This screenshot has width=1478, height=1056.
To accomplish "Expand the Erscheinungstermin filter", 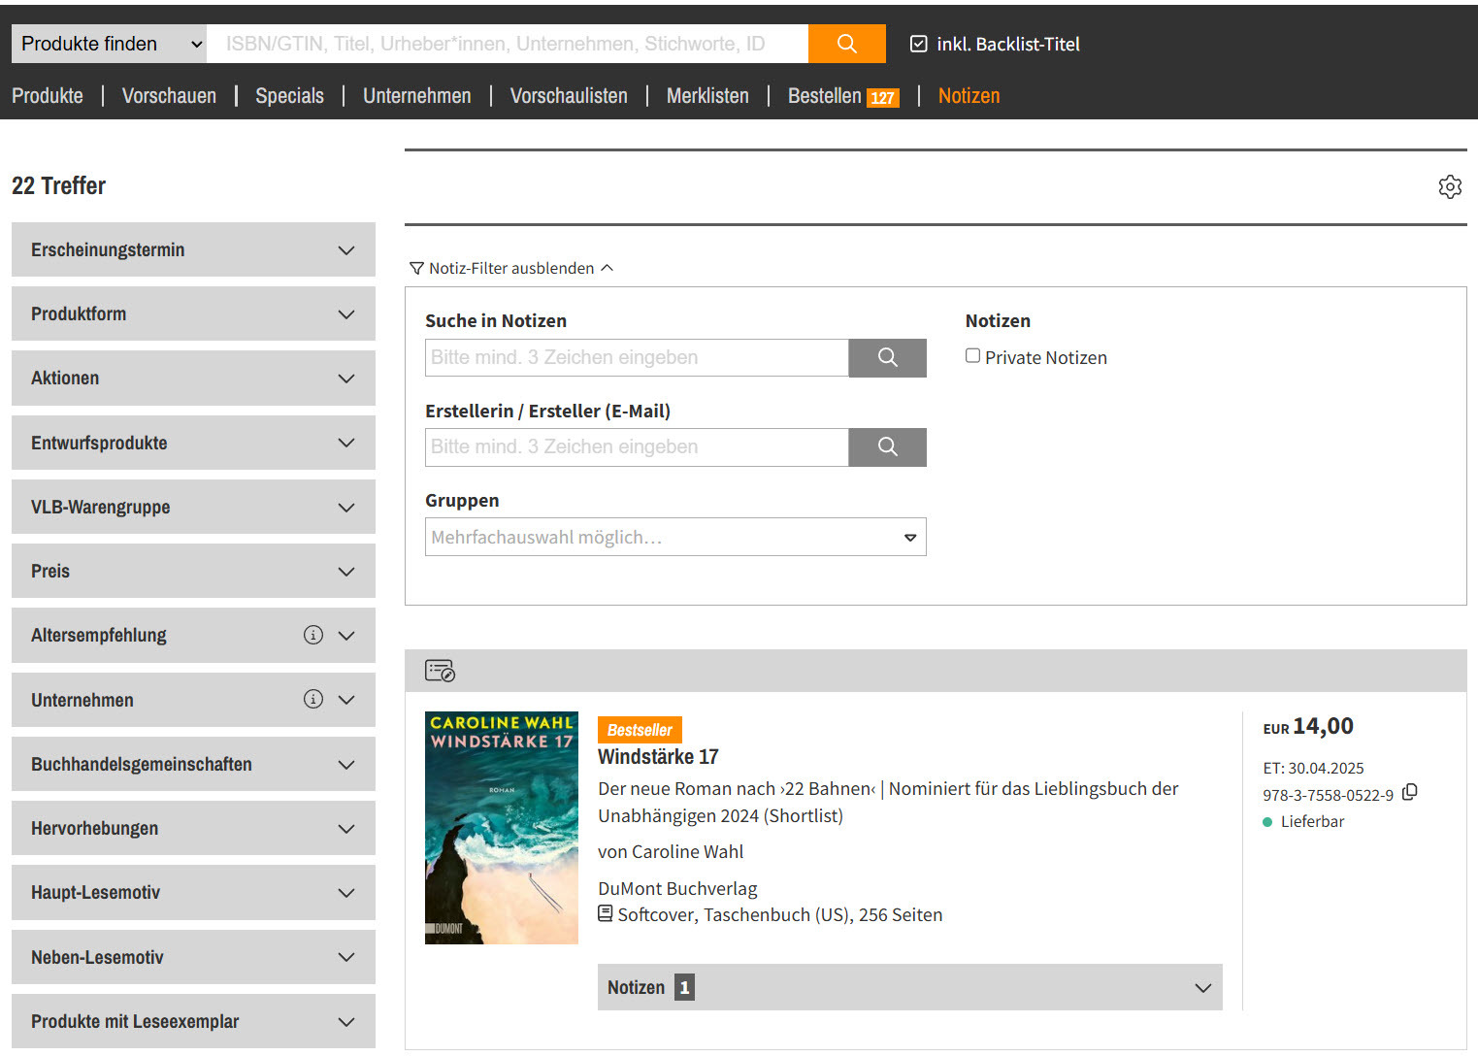I will (x=193, y=249).
